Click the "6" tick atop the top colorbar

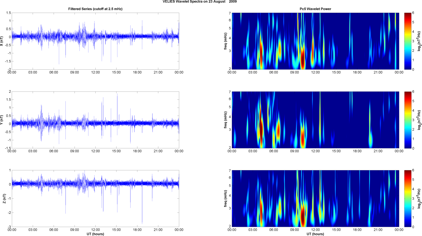[x=413, y=13]
